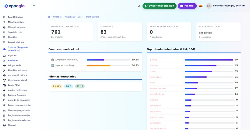This screenshot has height=130, width=250.
Task: Toggle the hamburger sidebar menu icon
Action: (x=34, y=6)
